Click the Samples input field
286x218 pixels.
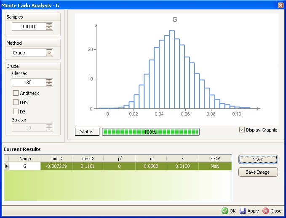coord(28,27)
